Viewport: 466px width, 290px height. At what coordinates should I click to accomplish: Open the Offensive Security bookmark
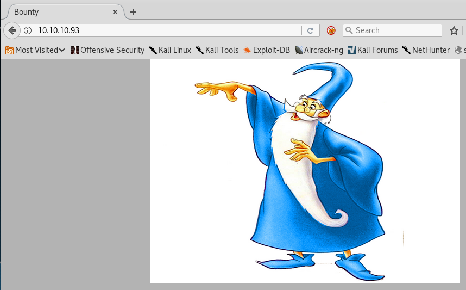(108, 50)
